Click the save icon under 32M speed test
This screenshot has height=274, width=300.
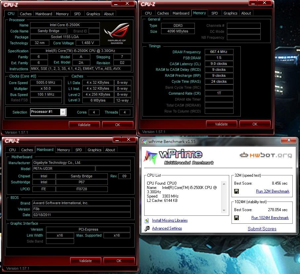point(236,191)
